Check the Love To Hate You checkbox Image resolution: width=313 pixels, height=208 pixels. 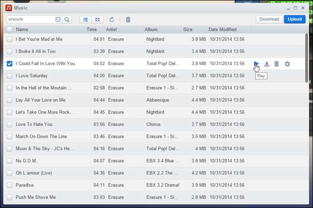[10, 124]
